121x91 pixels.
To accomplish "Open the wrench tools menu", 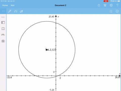I will pos(10,11).
